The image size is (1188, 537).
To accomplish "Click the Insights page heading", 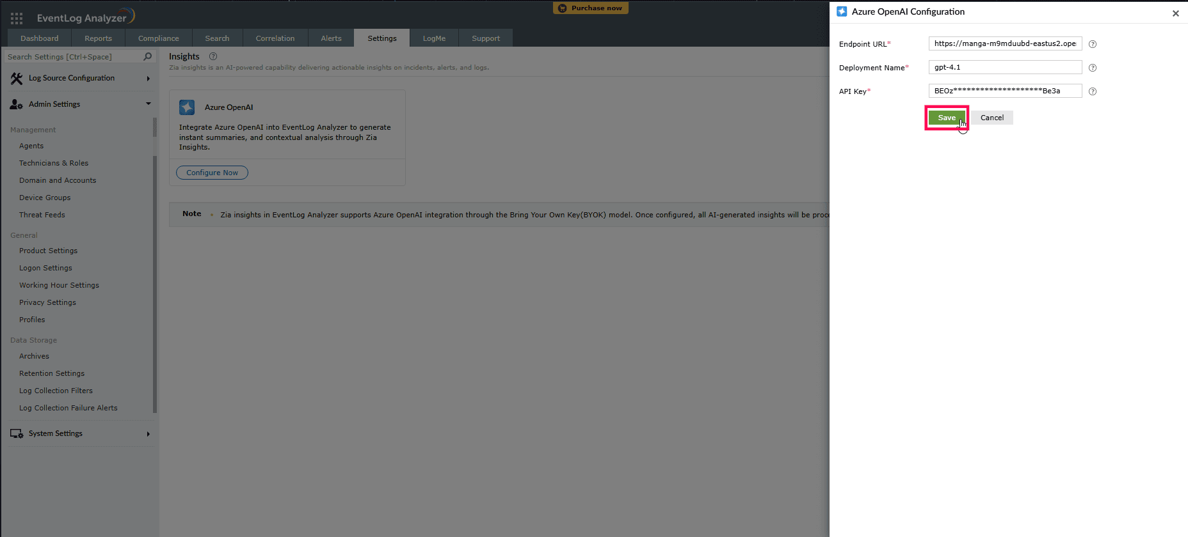I will coord(184,56).
